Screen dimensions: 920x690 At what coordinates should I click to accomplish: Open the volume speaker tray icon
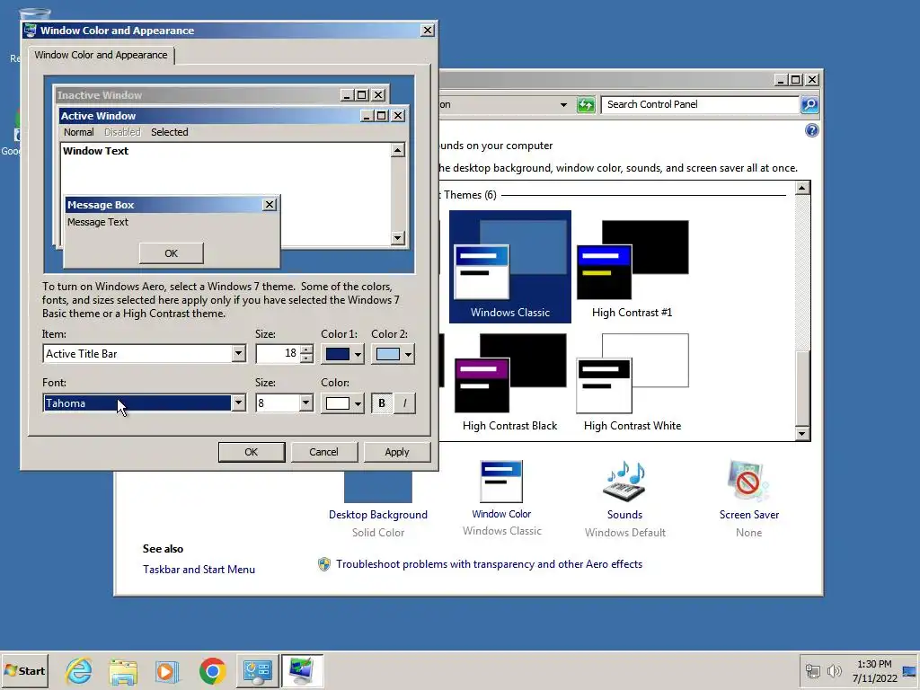(835, 670)
